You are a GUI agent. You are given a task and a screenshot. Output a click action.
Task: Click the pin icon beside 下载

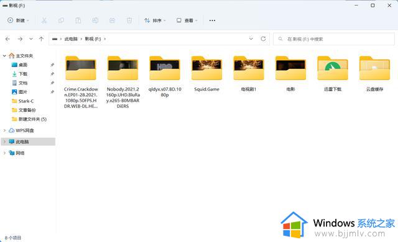click(x=52, y=74)
